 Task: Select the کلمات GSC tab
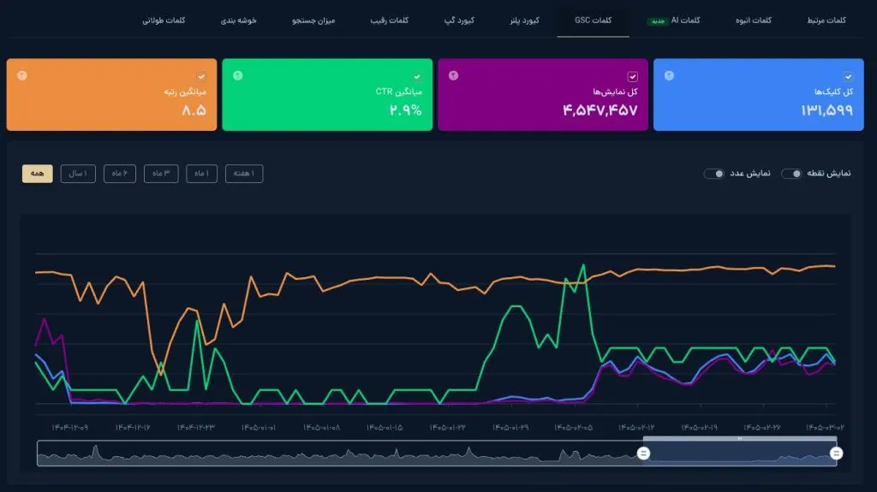[x=593, y=21]
